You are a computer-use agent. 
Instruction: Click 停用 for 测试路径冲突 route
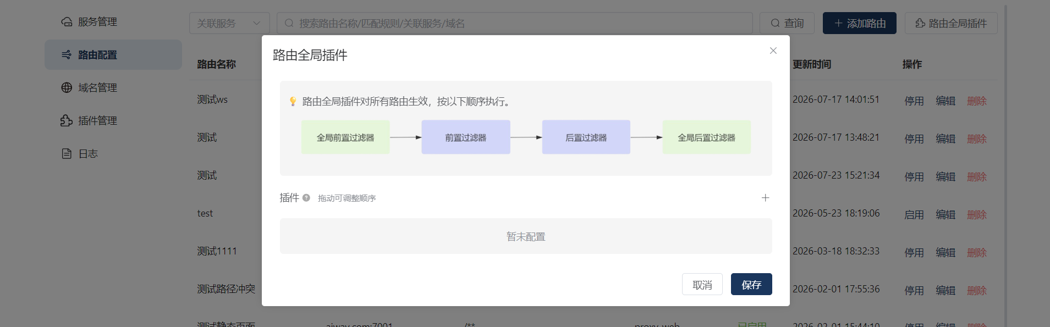click(914, 291)
